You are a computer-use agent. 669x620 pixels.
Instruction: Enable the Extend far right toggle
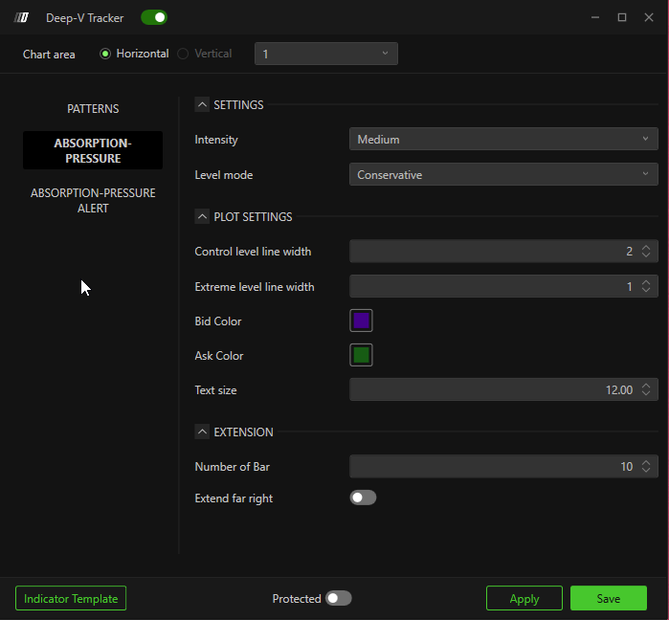click(364, 498)
